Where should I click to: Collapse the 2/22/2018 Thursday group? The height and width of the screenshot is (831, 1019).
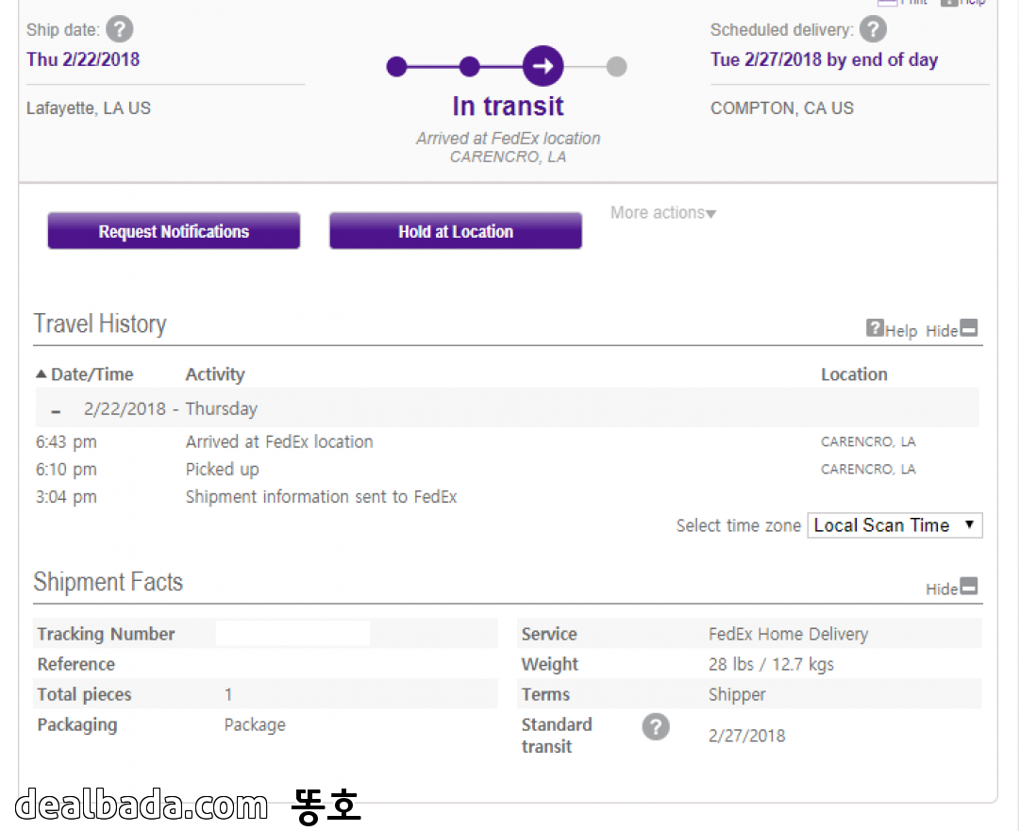57,410
